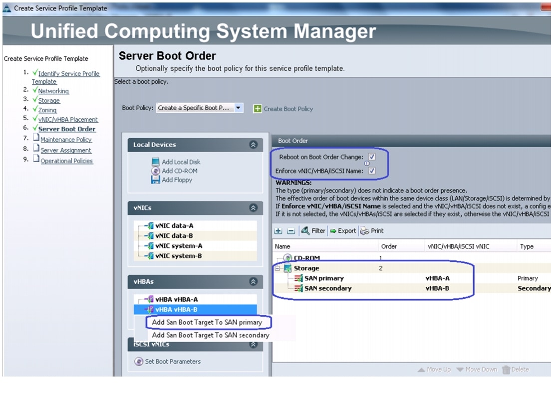
Task: Collapse the Storage tree node
Action: coord(277,268)
